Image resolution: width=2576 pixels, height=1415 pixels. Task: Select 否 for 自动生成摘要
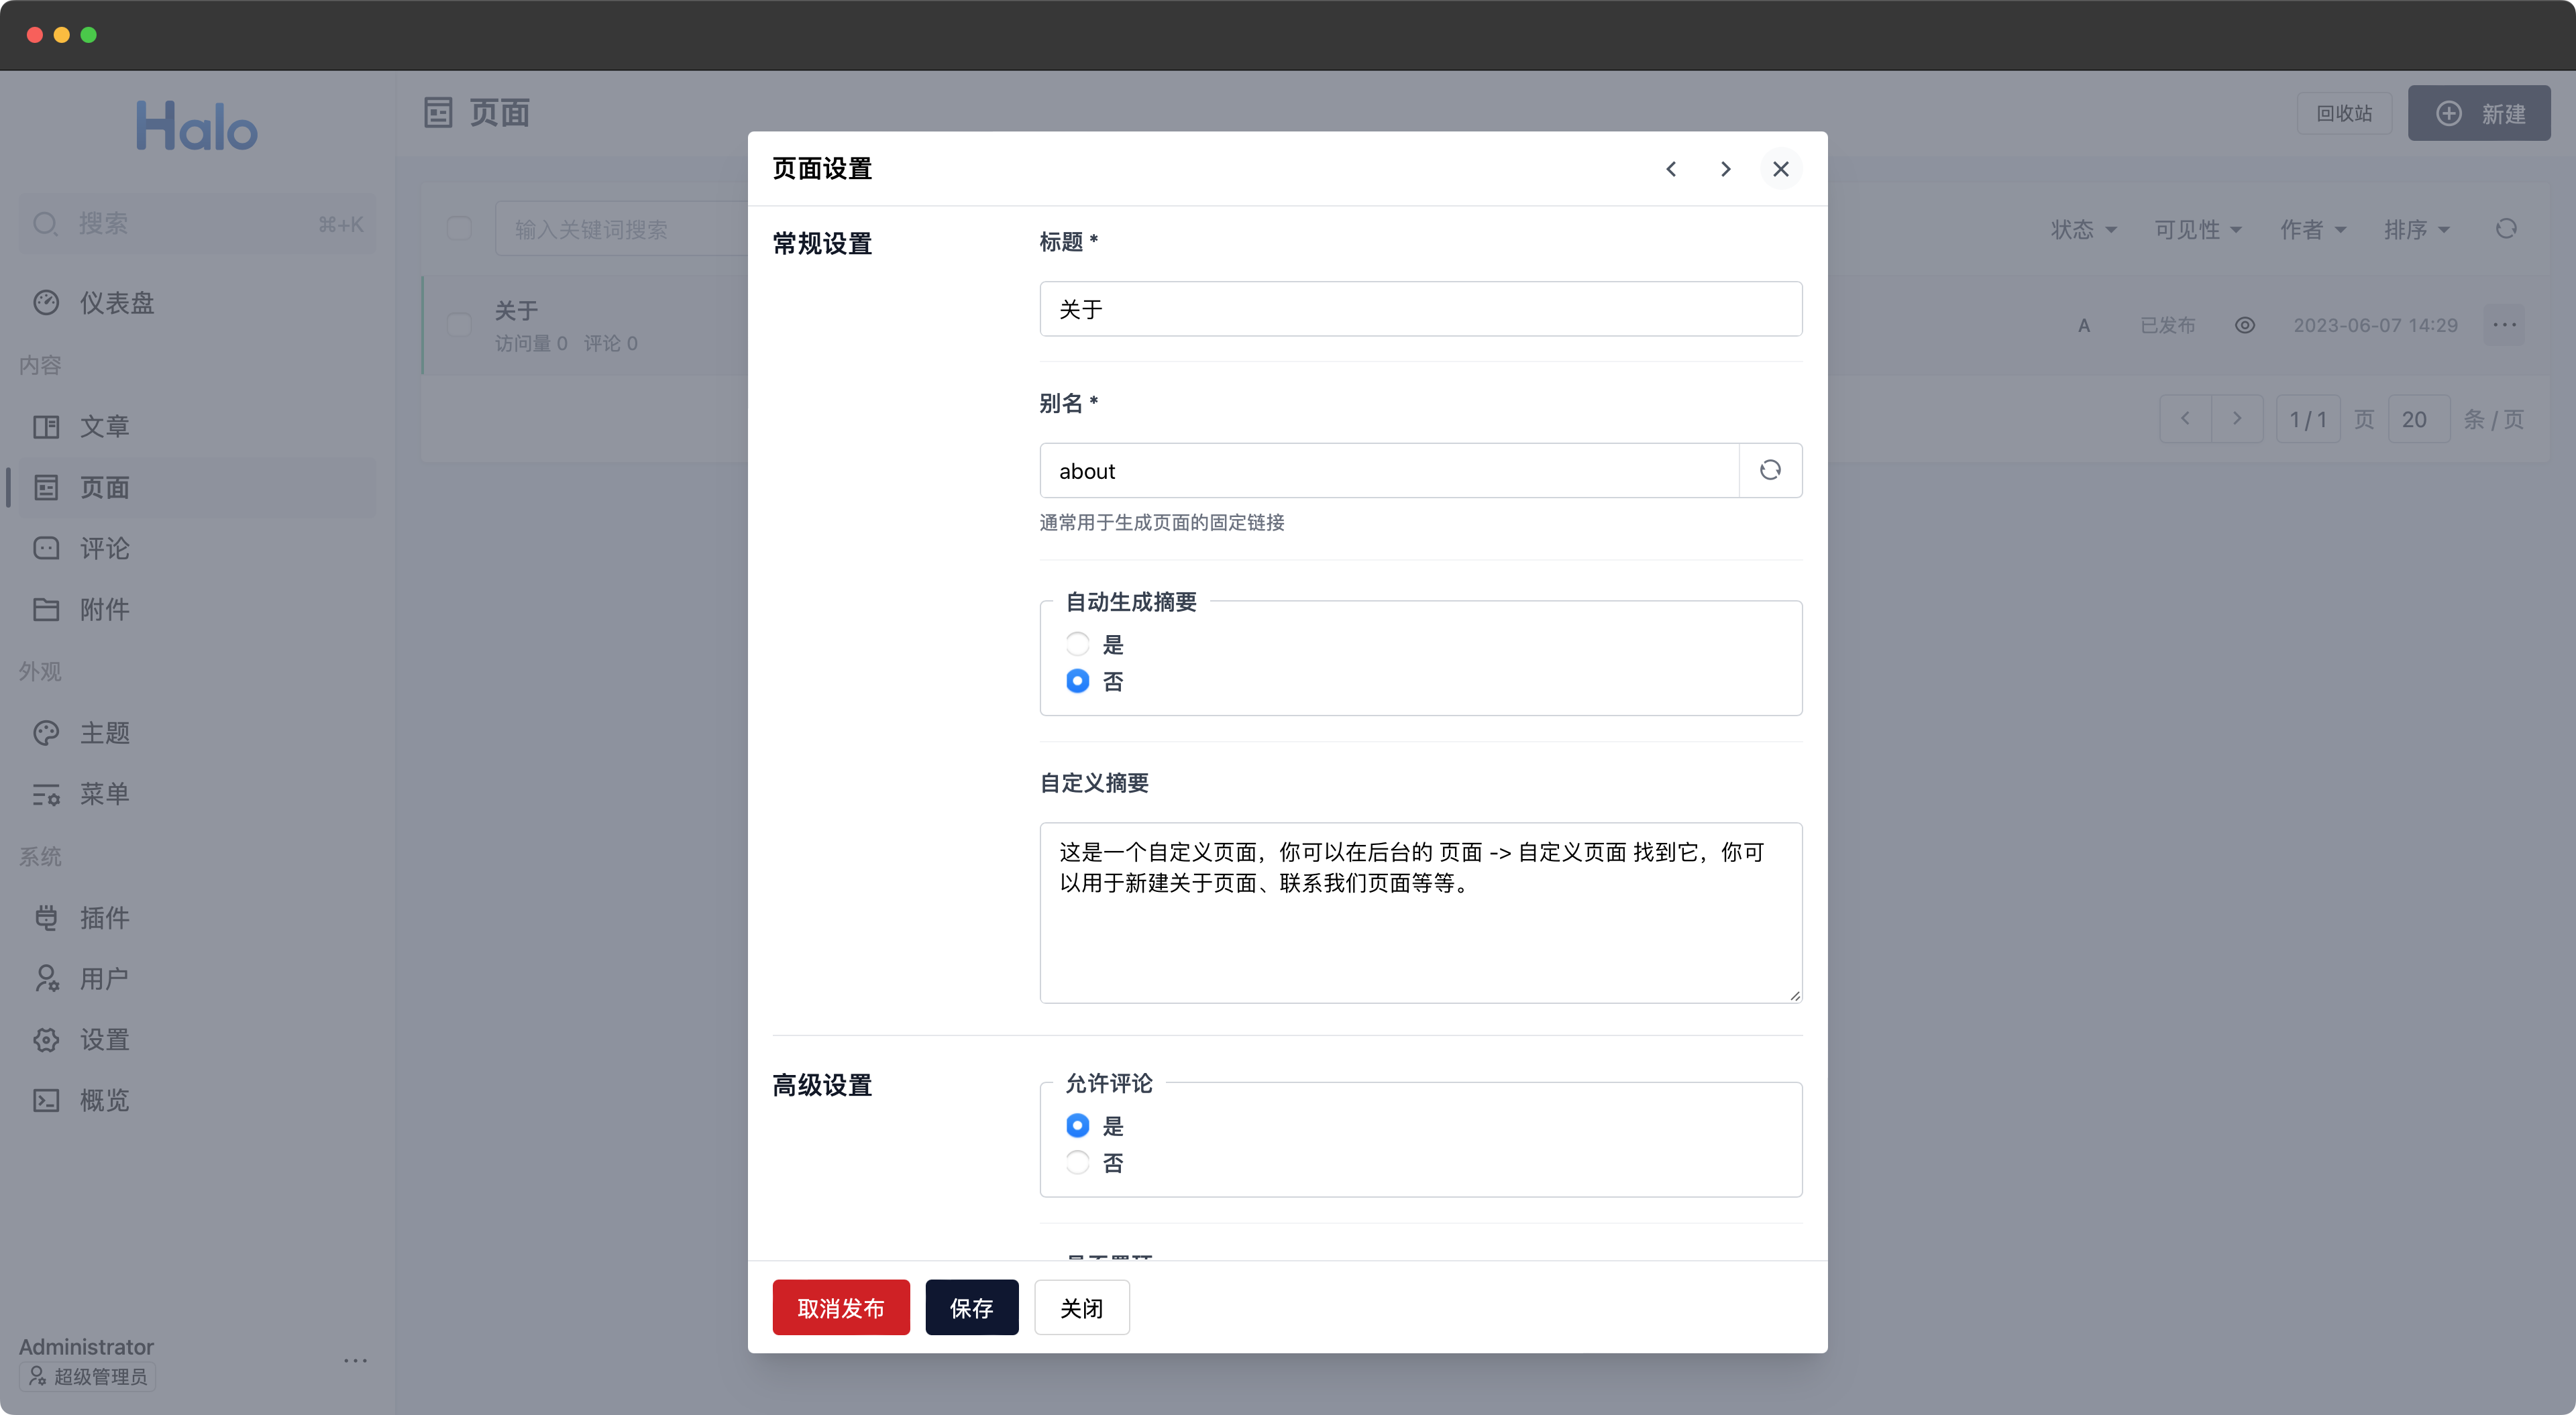point(1077,681)
